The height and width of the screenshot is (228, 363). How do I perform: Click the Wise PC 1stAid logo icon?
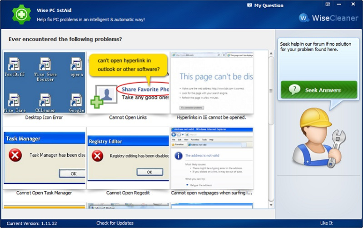point(20,14)
